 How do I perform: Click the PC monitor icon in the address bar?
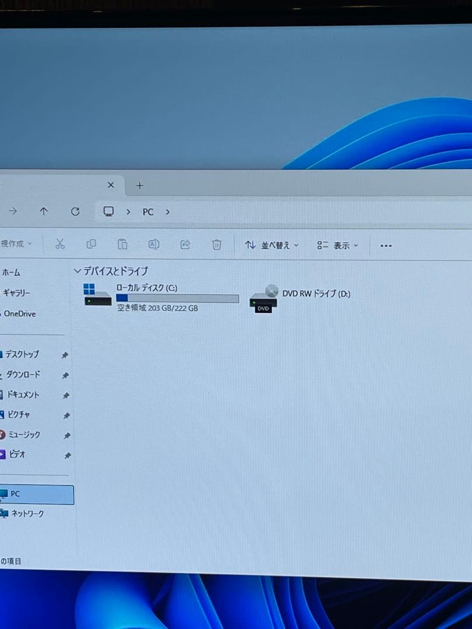(108, 211)
